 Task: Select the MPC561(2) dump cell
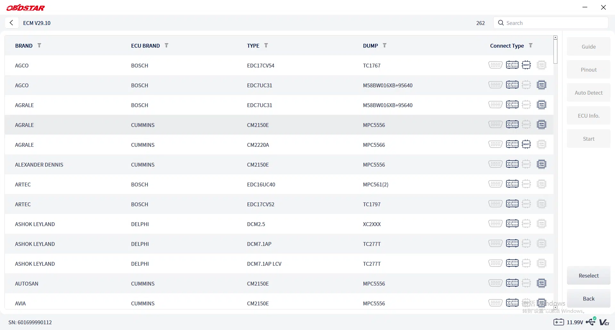375,185
